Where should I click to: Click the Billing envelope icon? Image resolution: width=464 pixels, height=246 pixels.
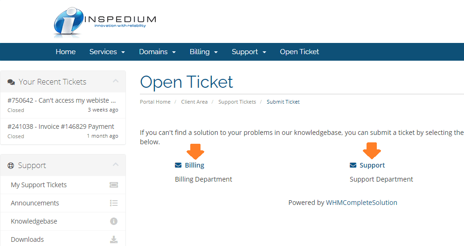coord(178,165)
